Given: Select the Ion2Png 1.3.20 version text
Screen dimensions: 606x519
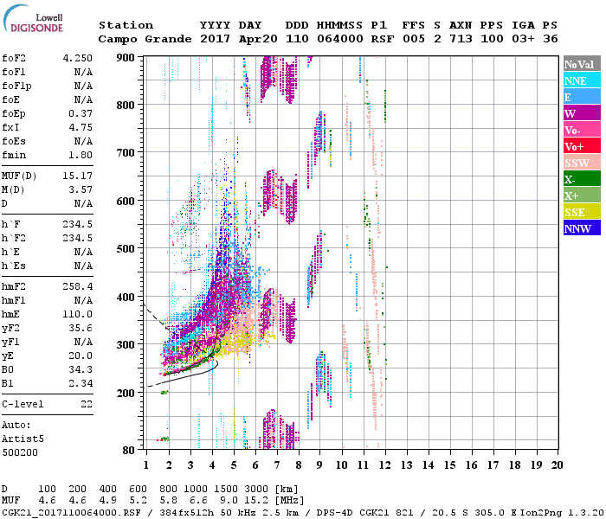Looking at the screenshot, I should (562, 513).
